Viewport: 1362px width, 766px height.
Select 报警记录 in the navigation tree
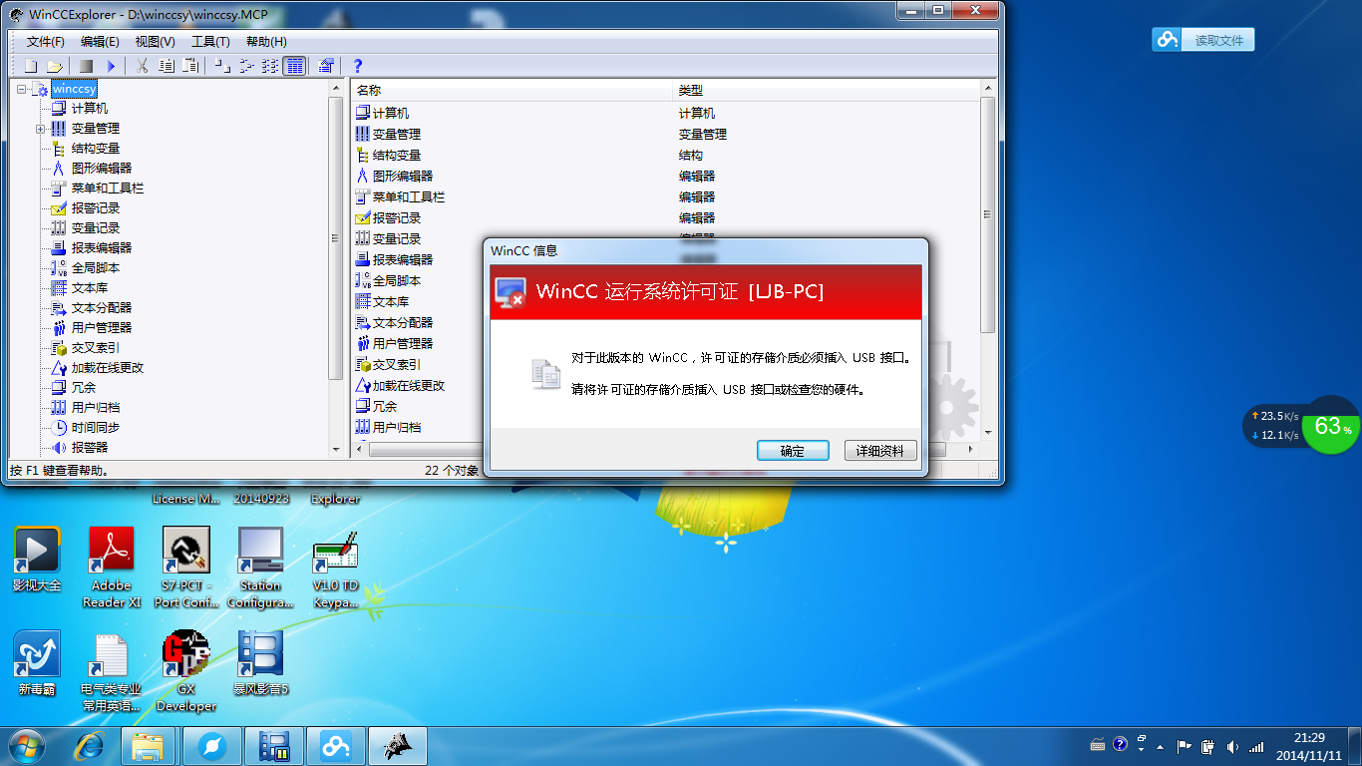tap(96, 208)
